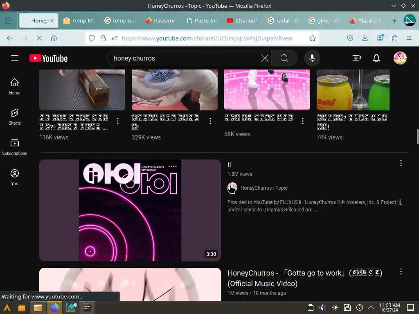Open more options for the 58K views video

(303, 121)
